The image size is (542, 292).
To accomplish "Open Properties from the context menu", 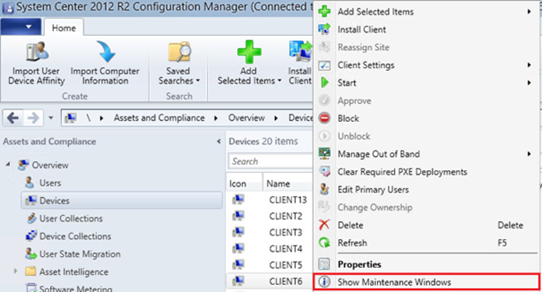I will (427, 264).
